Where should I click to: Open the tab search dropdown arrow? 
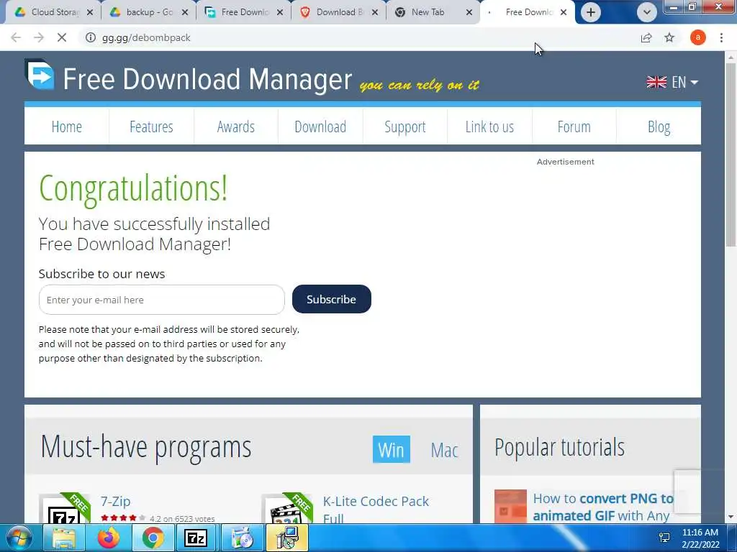click(647, 12)
